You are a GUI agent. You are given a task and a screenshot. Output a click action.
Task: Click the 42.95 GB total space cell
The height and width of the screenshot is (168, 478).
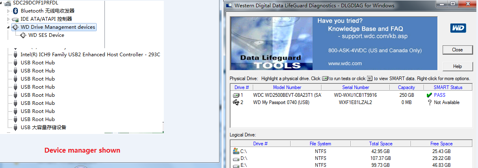pos(381,151)
